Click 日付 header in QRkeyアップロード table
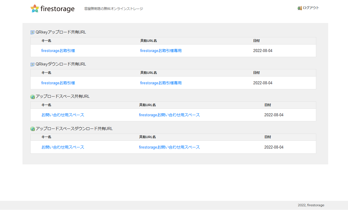This screenshot has width=348, height=217. (256, 41)
